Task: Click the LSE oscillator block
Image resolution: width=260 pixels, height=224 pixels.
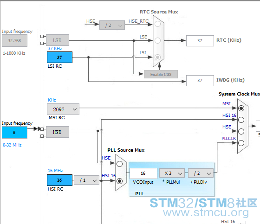Action: (x=58, y=40)
